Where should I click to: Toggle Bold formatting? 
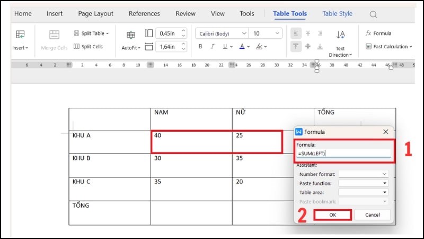pyautogui.click(x=200, y=47)
